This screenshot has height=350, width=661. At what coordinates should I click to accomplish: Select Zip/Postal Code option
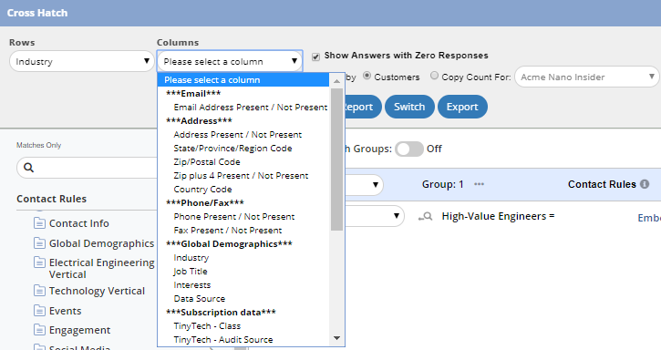tap(207, 162)
